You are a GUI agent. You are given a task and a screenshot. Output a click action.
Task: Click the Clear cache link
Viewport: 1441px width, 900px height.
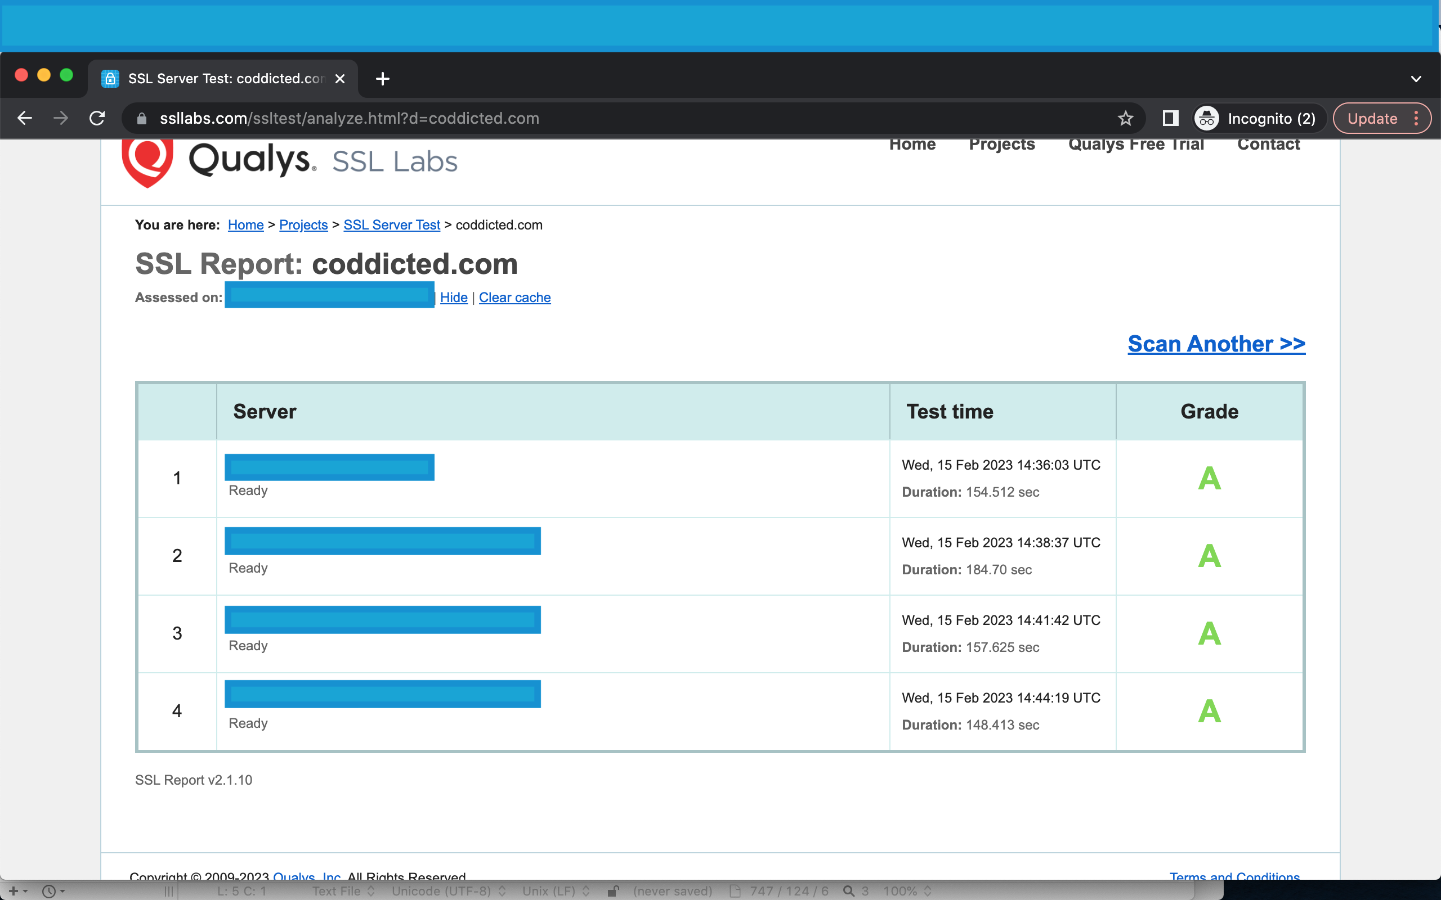pos(514,298)
